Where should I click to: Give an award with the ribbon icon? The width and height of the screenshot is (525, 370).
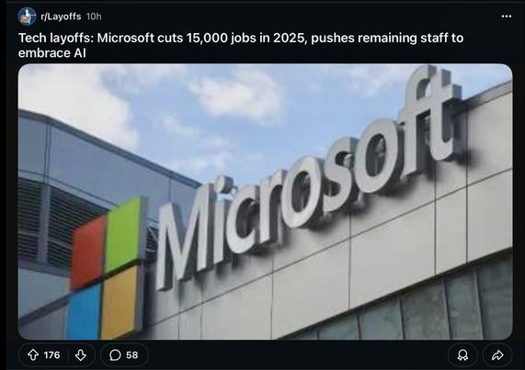pyautogui.click(x=462, y=354)
